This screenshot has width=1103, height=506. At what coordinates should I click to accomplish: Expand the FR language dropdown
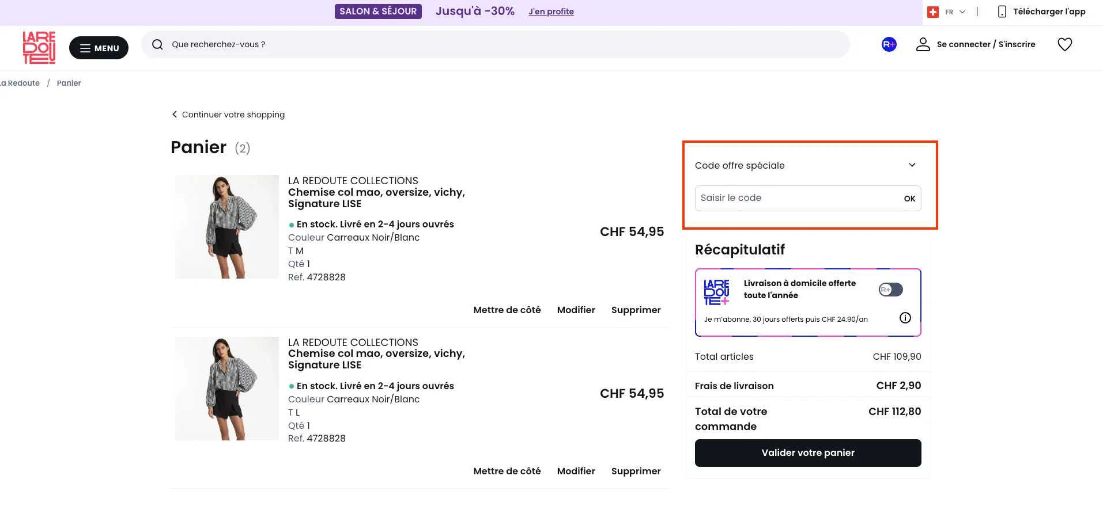click(x=955, y=12)
